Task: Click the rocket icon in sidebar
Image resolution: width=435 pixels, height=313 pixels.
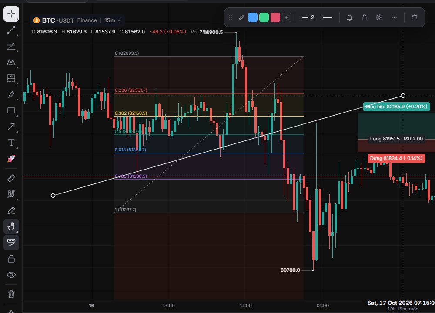Action: (x=11, y=159)
